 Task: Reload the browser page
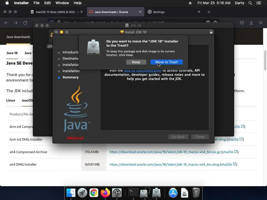pyautogui.click(x=25, y=23)
